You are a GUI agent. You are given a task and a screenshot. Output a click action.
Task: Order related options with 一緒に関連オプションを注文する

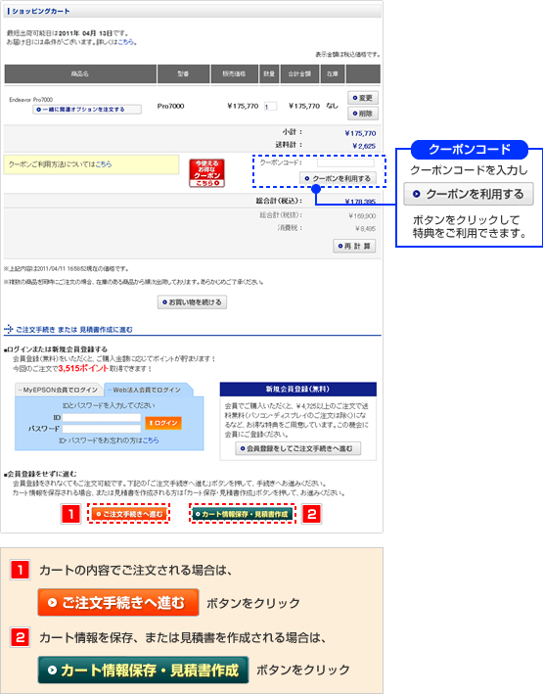(87, 110)
